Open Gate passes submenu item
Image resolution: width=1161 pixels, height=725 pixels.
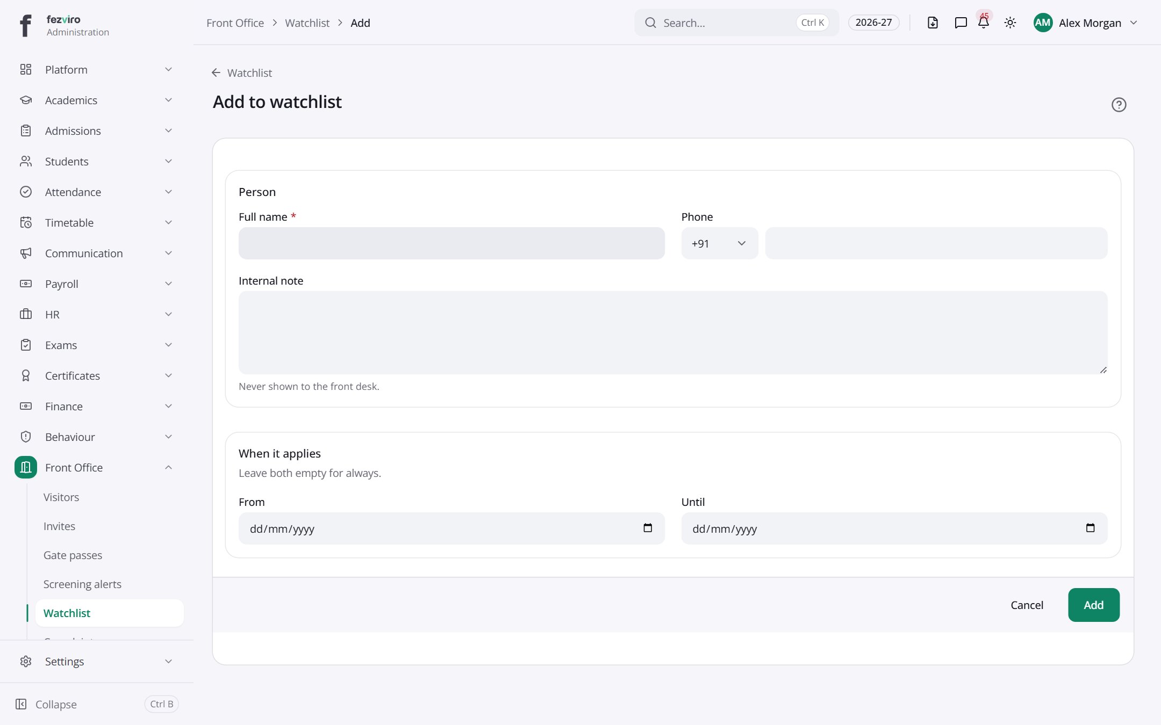pyautogui.click(x=73, y=555)
